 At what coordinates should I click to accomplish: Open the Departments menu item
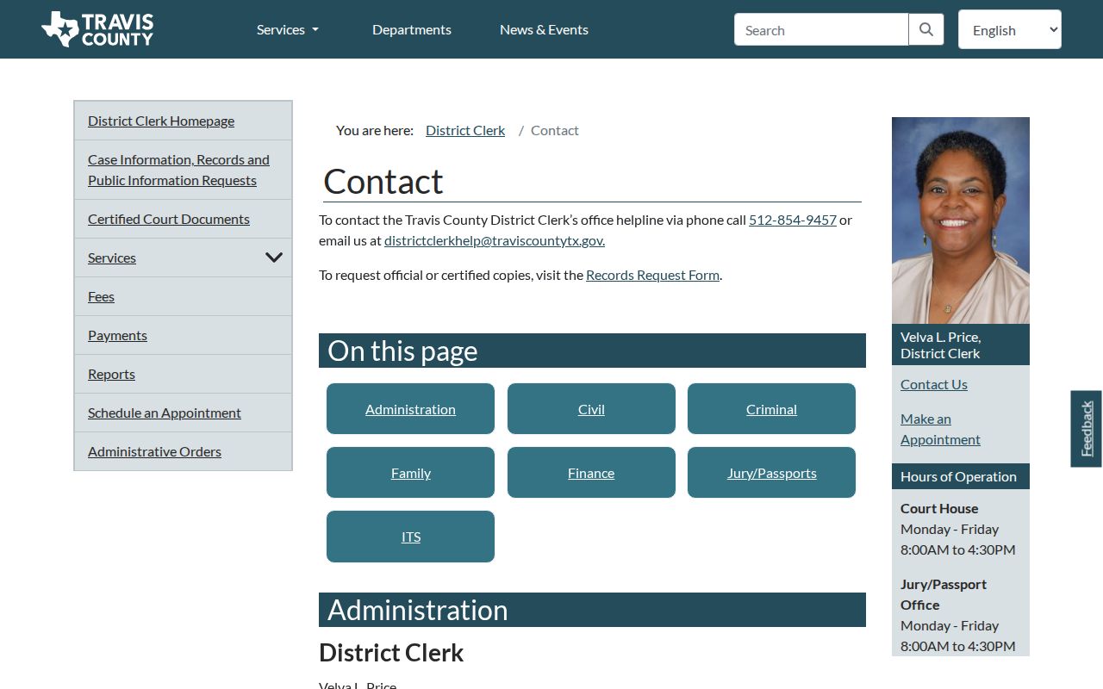(x=412, y=29)
